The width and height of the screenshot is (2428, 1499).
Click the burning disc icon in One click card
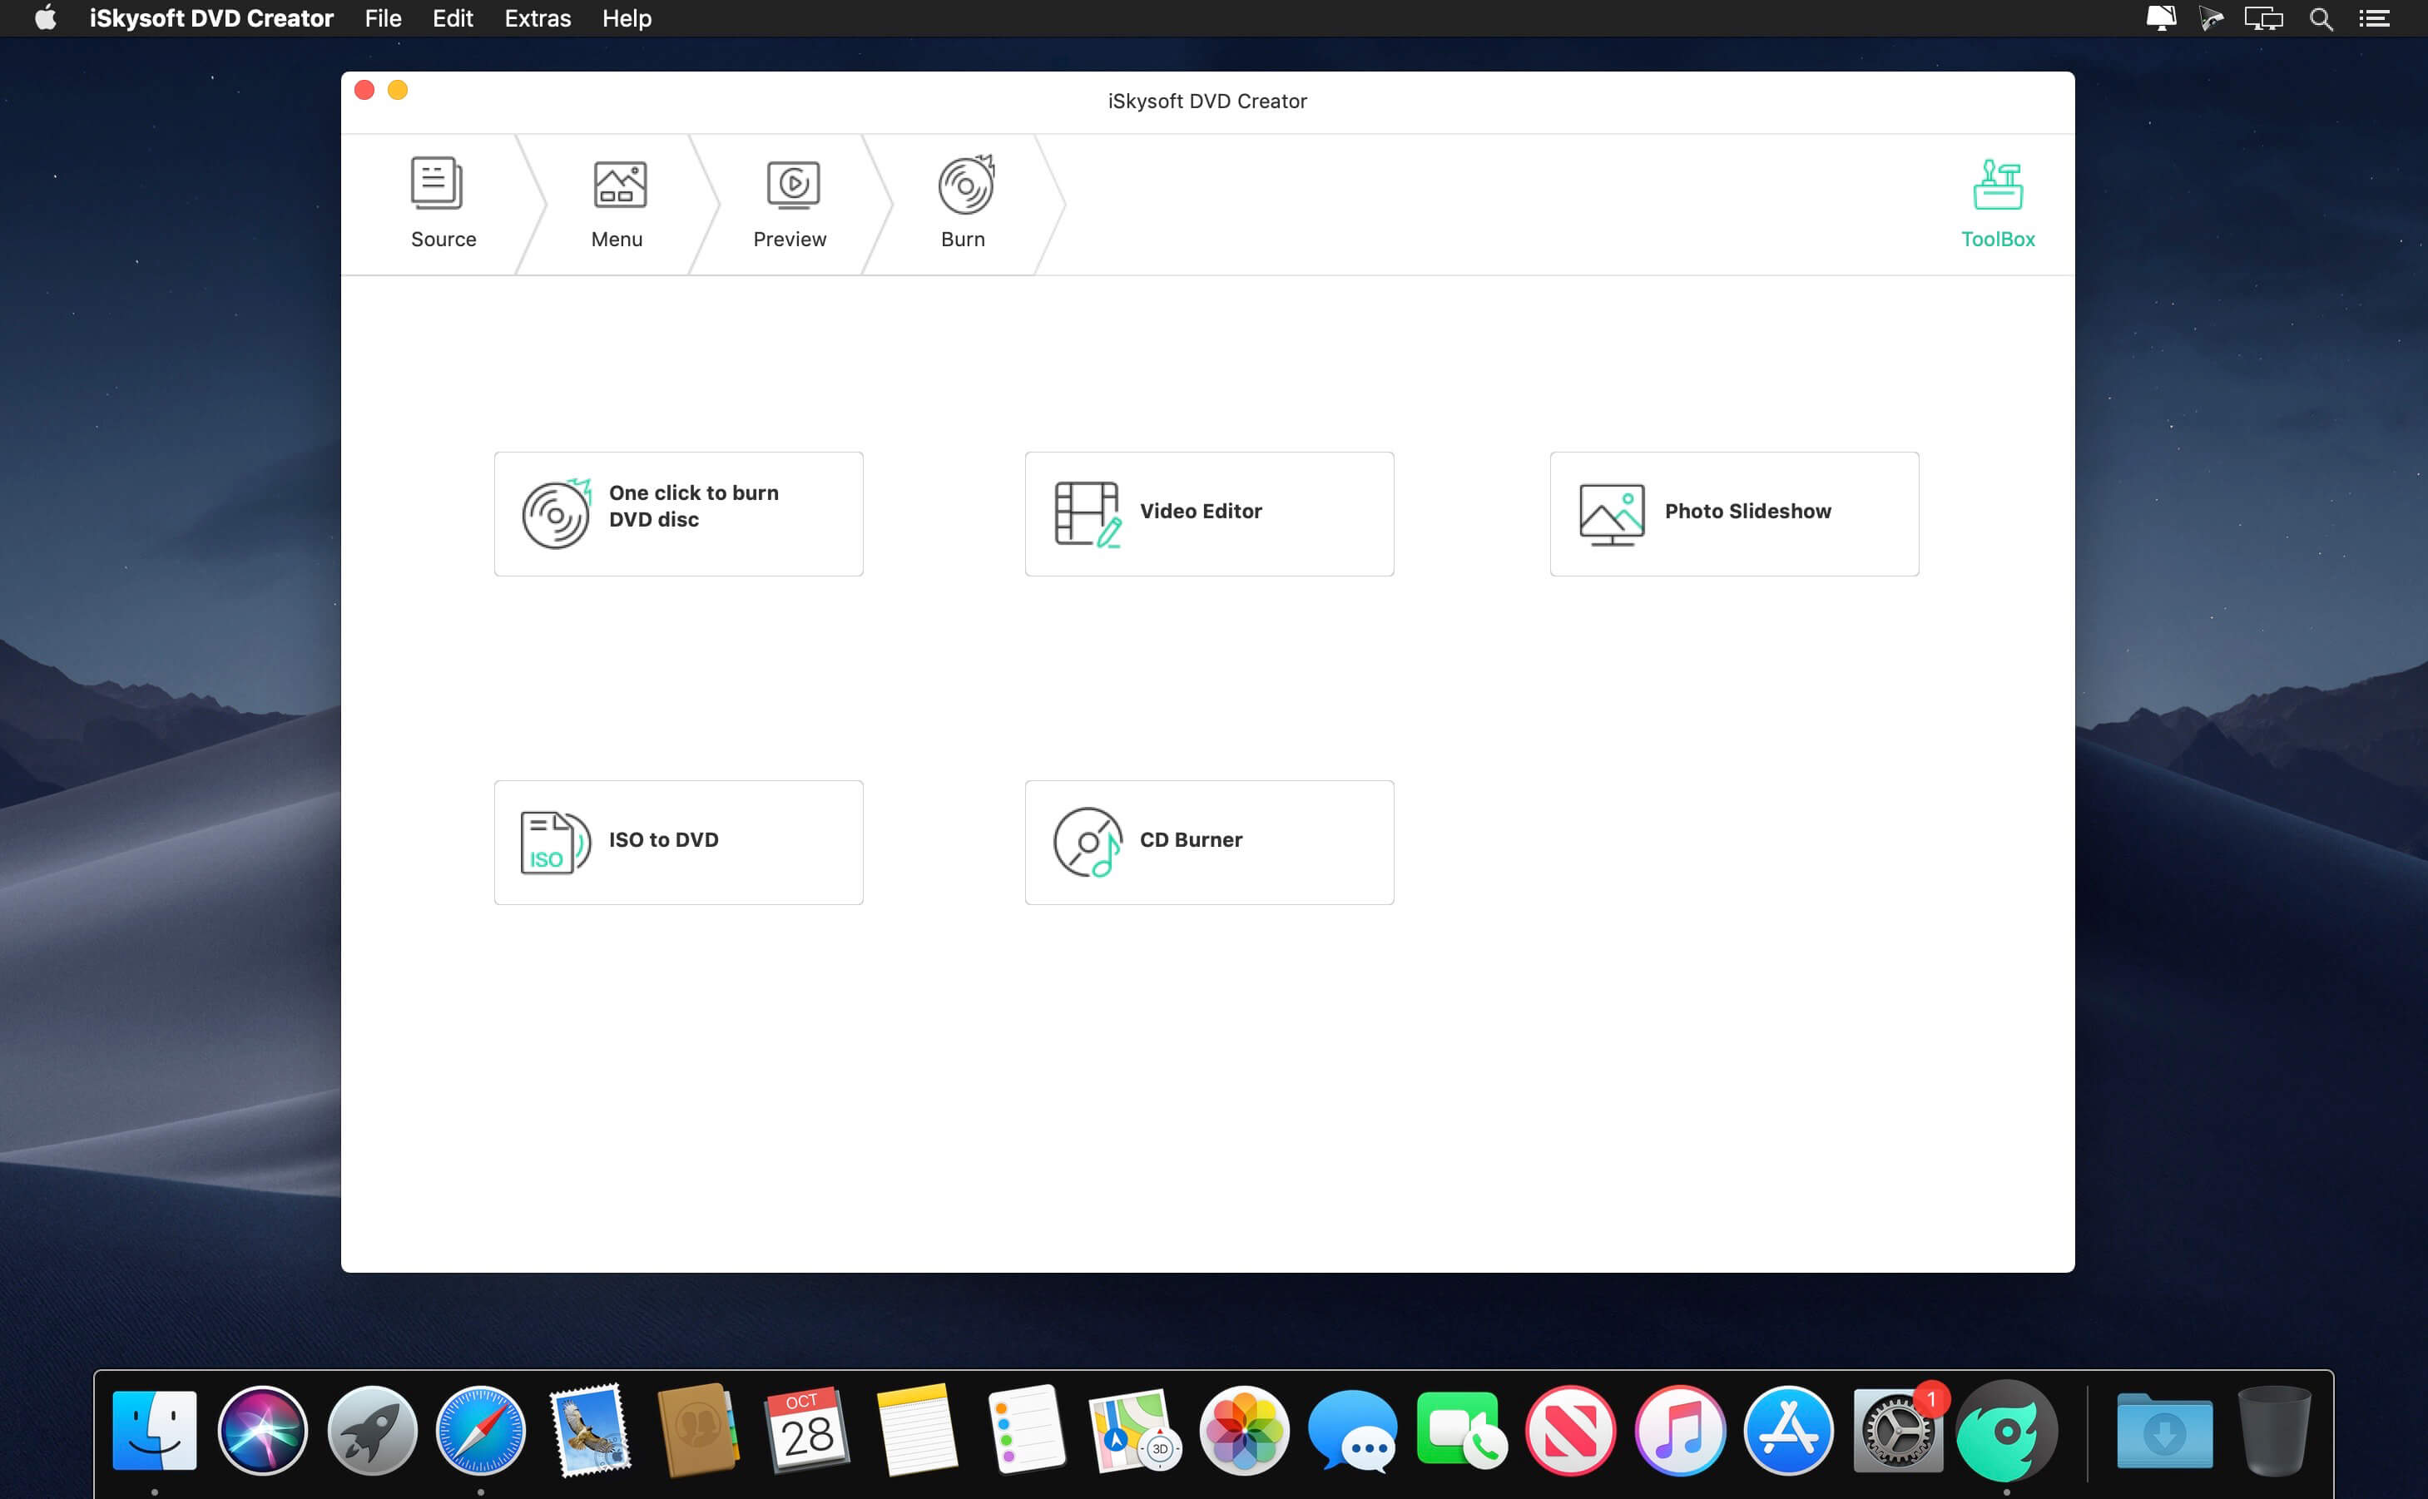coord(556,513)
